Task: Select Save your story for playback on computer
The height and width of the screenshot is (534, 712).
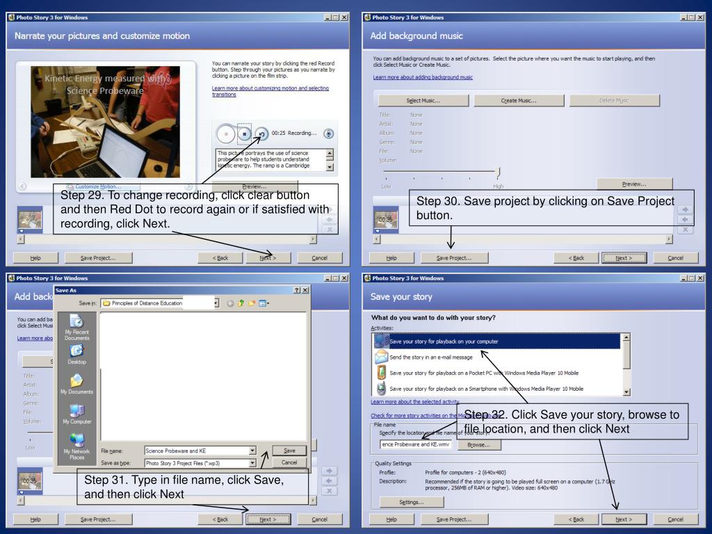Action: pyautogui.click(x=498, y=341)
